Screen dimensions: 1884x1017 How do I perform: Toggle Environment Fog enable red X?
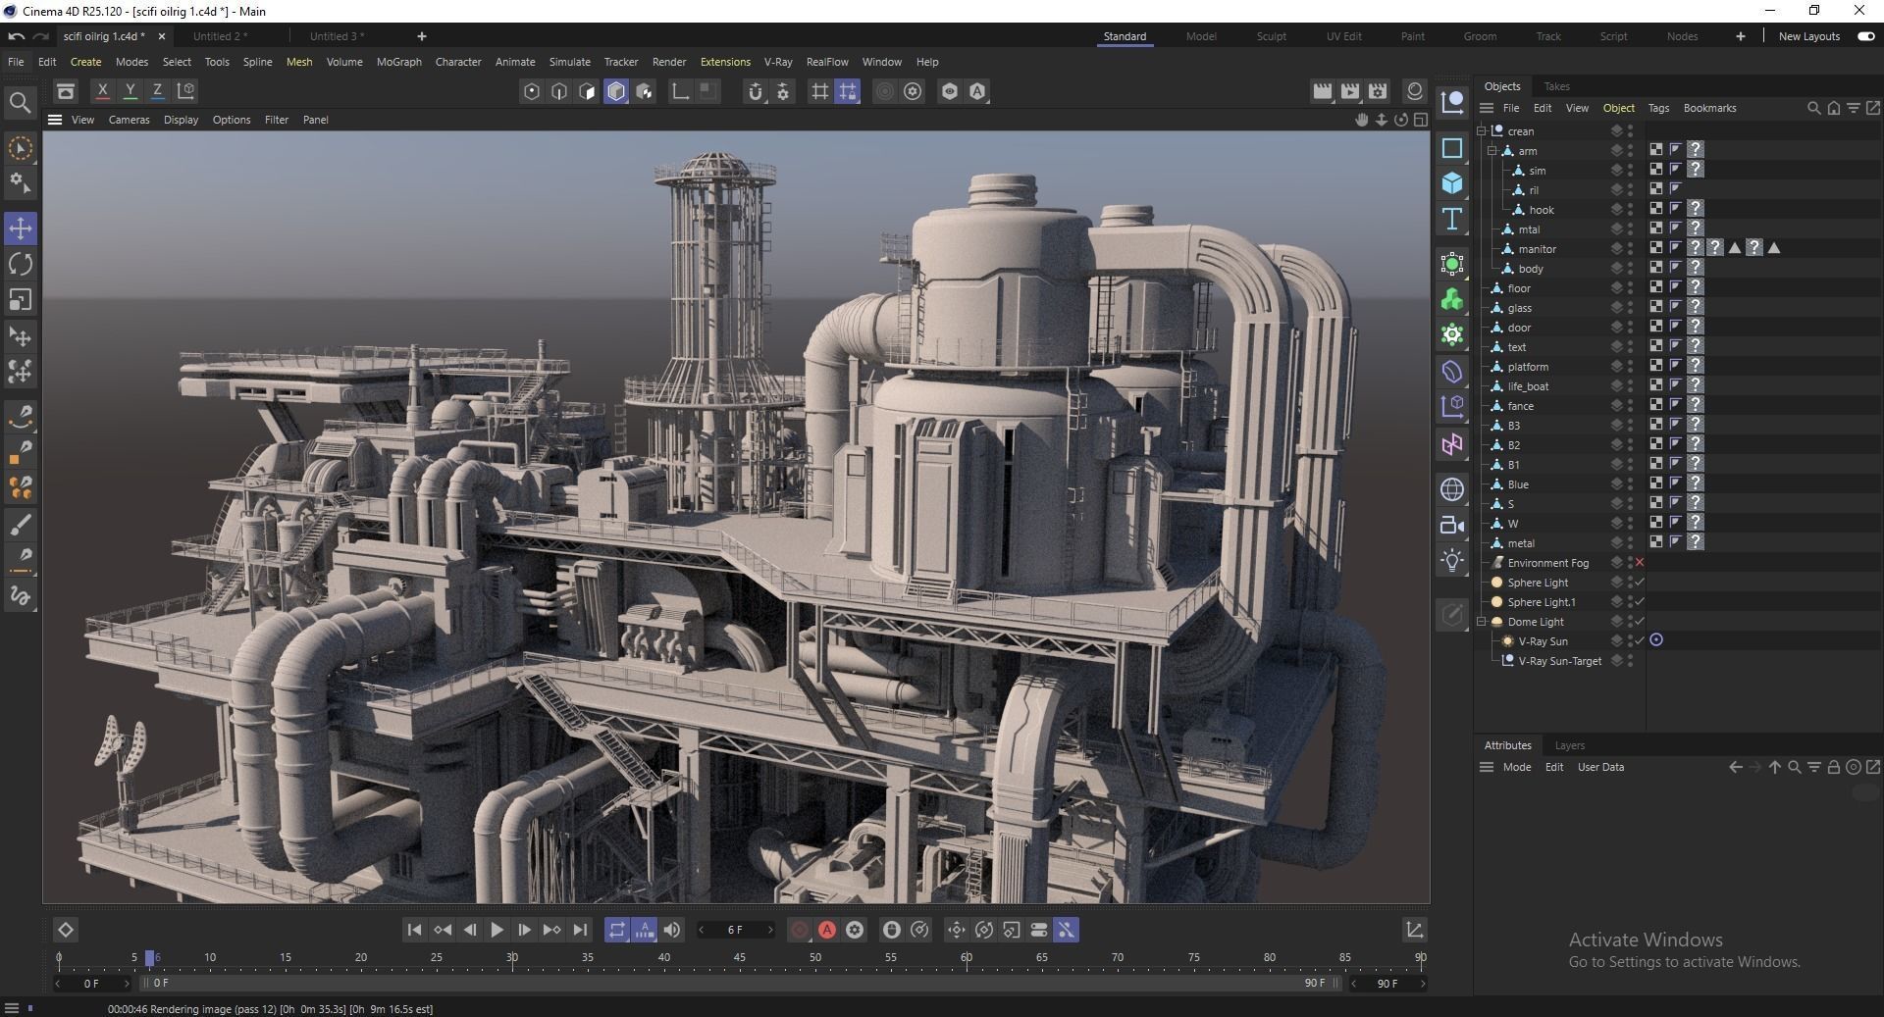(1640, 563)
